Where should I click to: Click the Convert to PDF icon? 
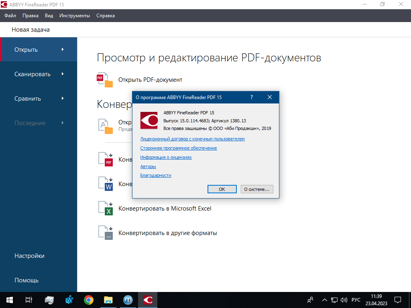106,159
